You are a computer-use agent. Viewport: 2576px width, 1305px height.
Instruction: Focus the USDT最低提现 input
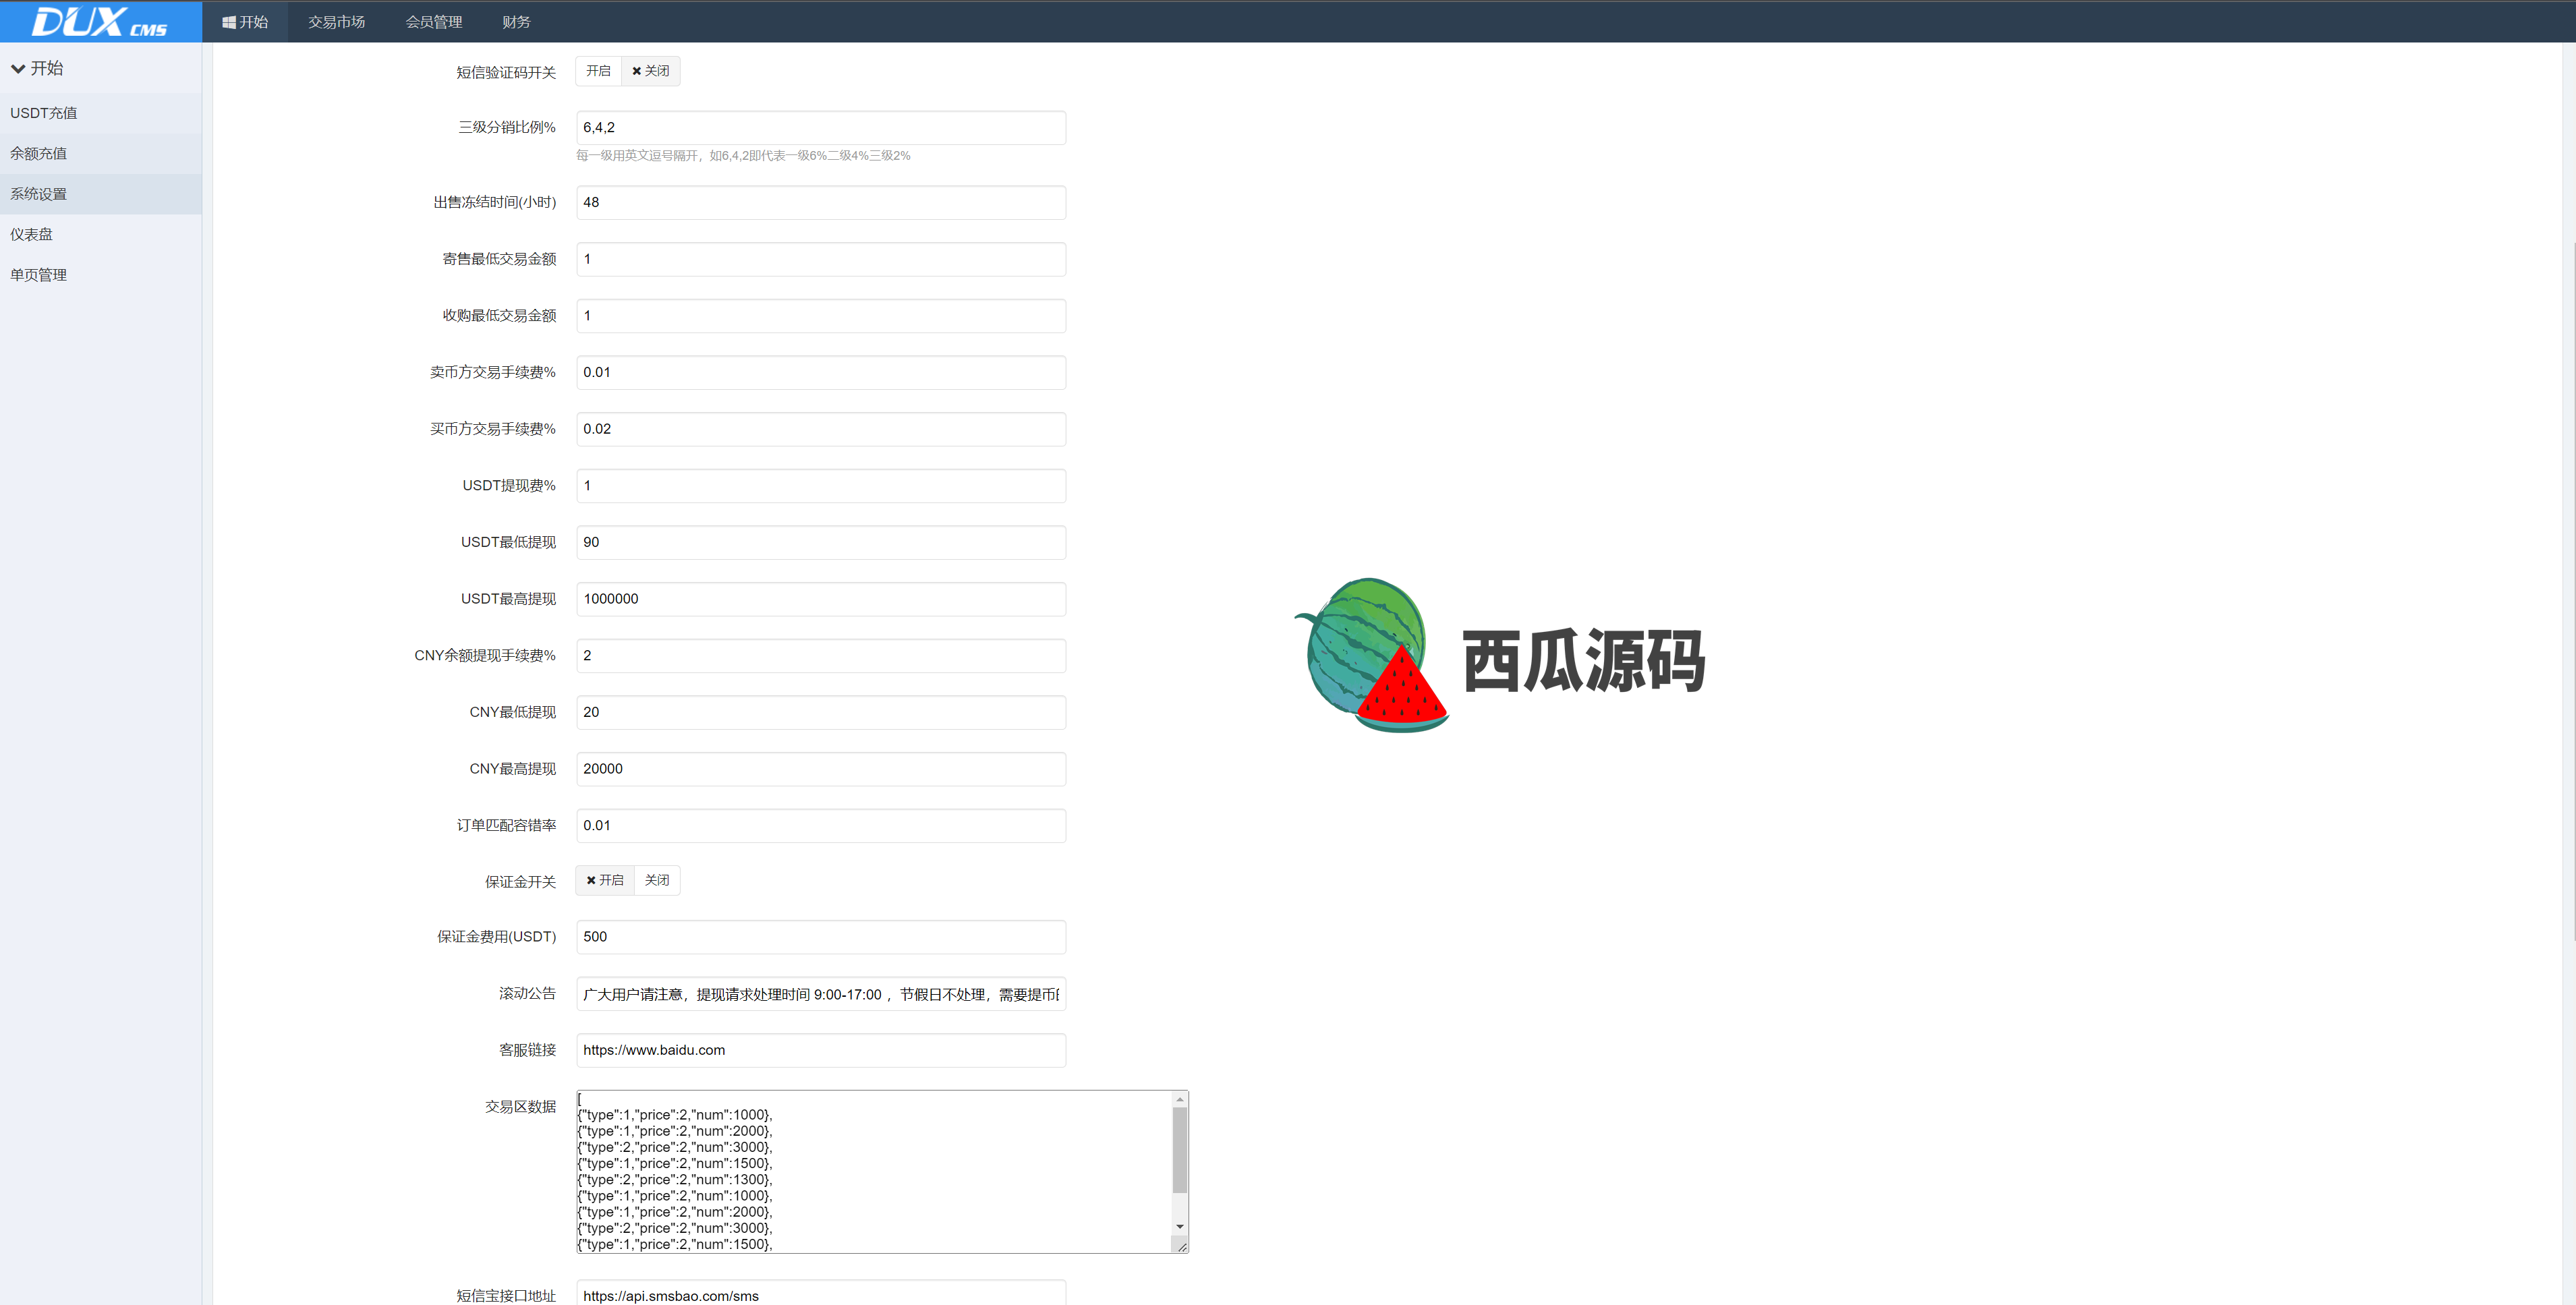coord(821,542)
